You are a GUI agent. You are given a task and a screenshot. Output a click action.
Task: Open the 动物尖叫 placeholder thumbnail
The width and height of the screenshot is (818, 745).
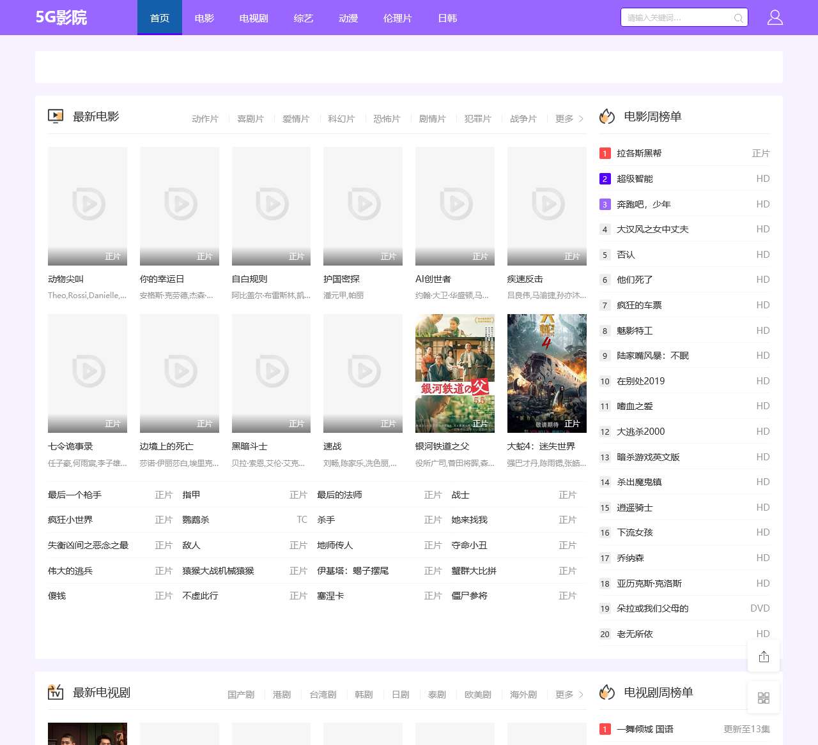pos(88,206)
